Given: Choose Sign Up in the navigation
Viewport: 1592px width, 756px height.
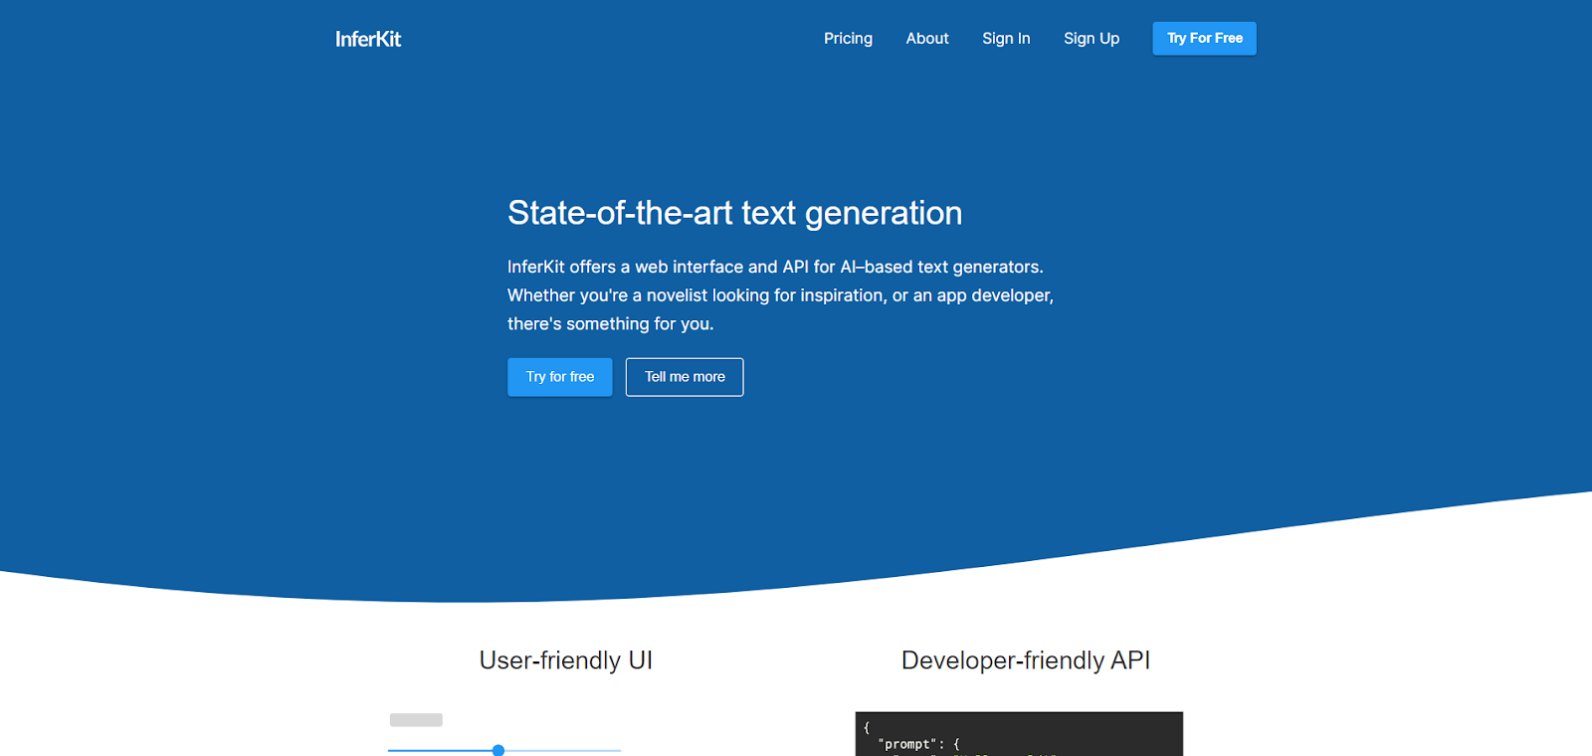Looking at the screenshot, I should [1092, 39].
